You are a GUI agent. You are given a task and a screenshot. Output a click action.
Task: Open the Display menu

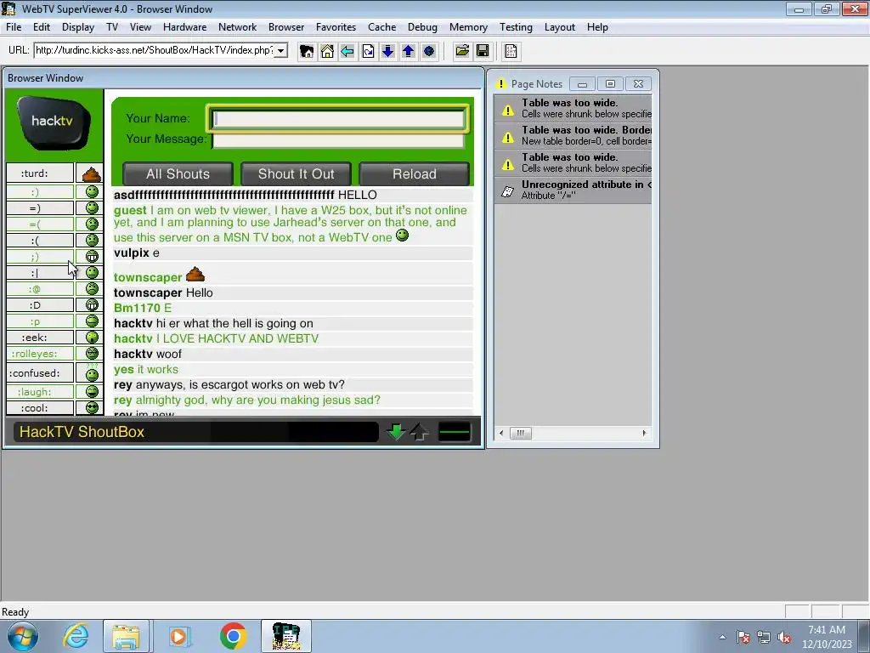pyautogui.click(x=77, y=27)
